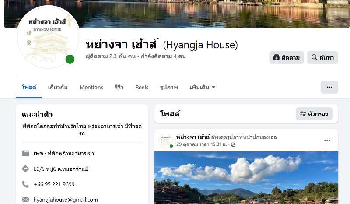
Task: Open the posted cover photo with clouds
Action: pos(246,178)
